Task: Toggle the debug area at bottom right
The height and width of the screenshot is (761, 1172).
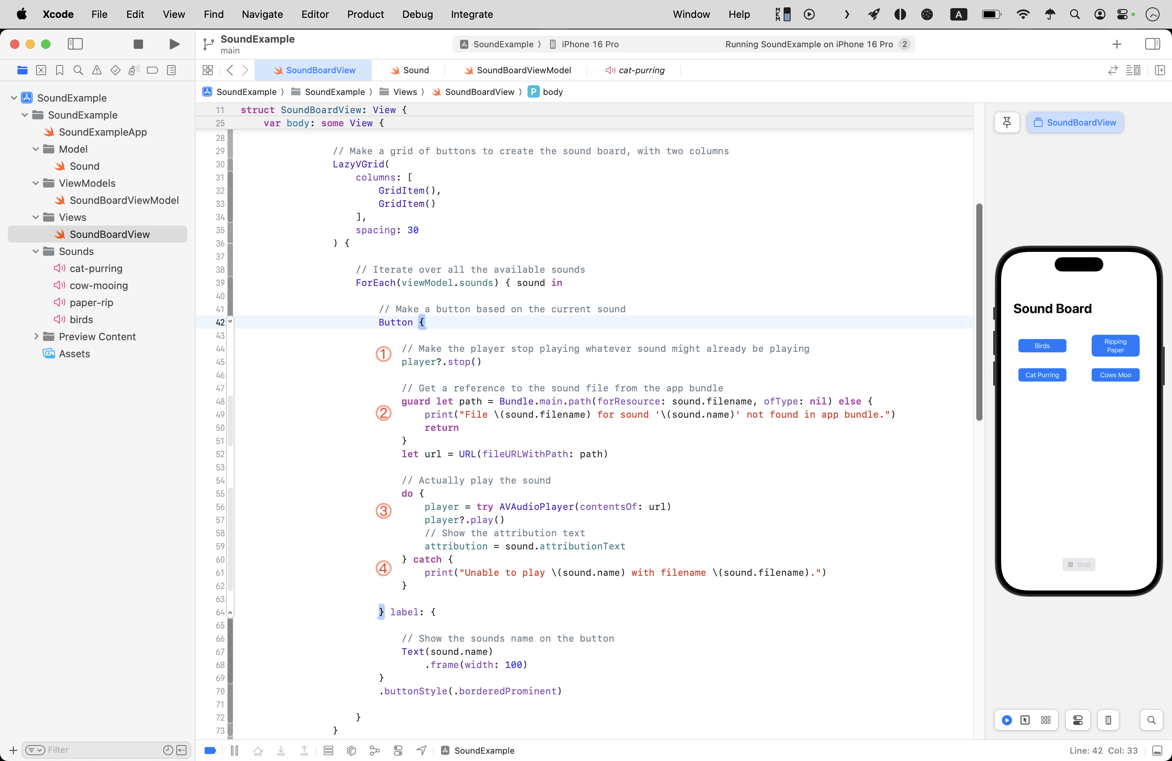Action: point(1157,750)
